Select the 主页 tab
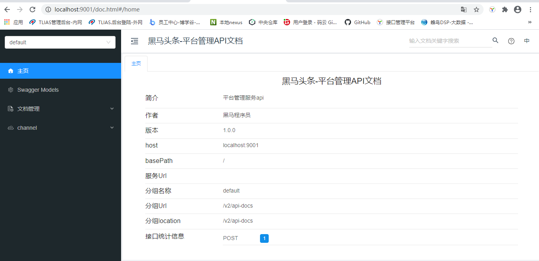The width and height of the screenshot is (539, 261). pyautogui.click(x=136, y=64)
